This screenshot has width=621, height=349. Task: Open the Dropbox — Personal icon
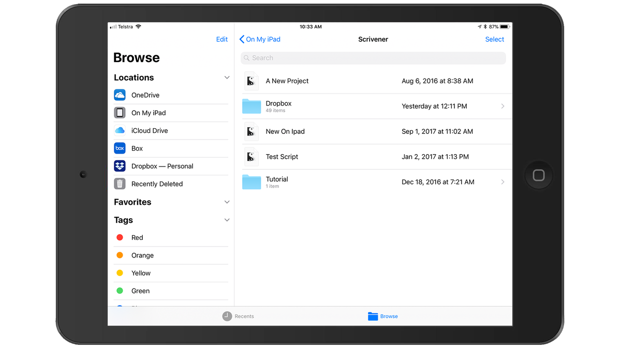coord(120,166)
